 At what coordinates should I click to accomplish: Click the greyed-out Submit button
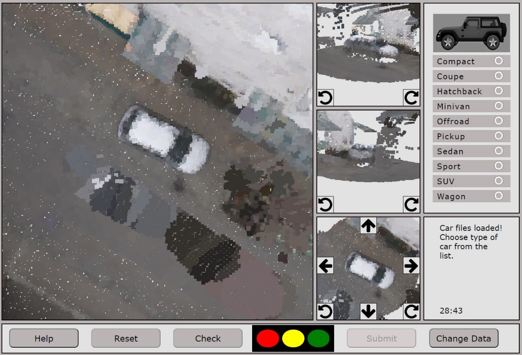(381, 338)
